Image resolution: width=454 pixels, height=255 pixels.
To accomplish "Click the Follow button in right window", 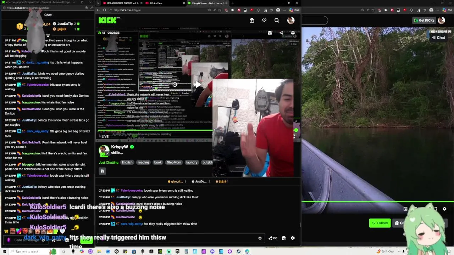I will click(x=380, y=223).
